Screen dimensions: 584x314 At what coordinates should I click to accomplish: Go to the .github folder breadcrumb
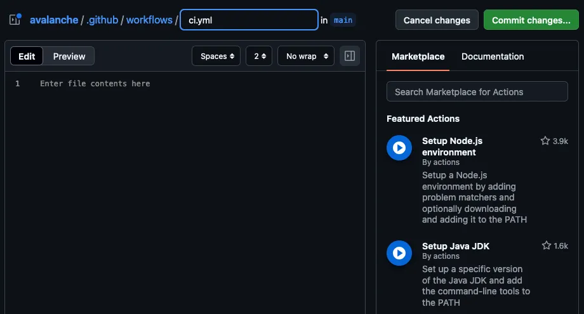(x=102, y=20)
